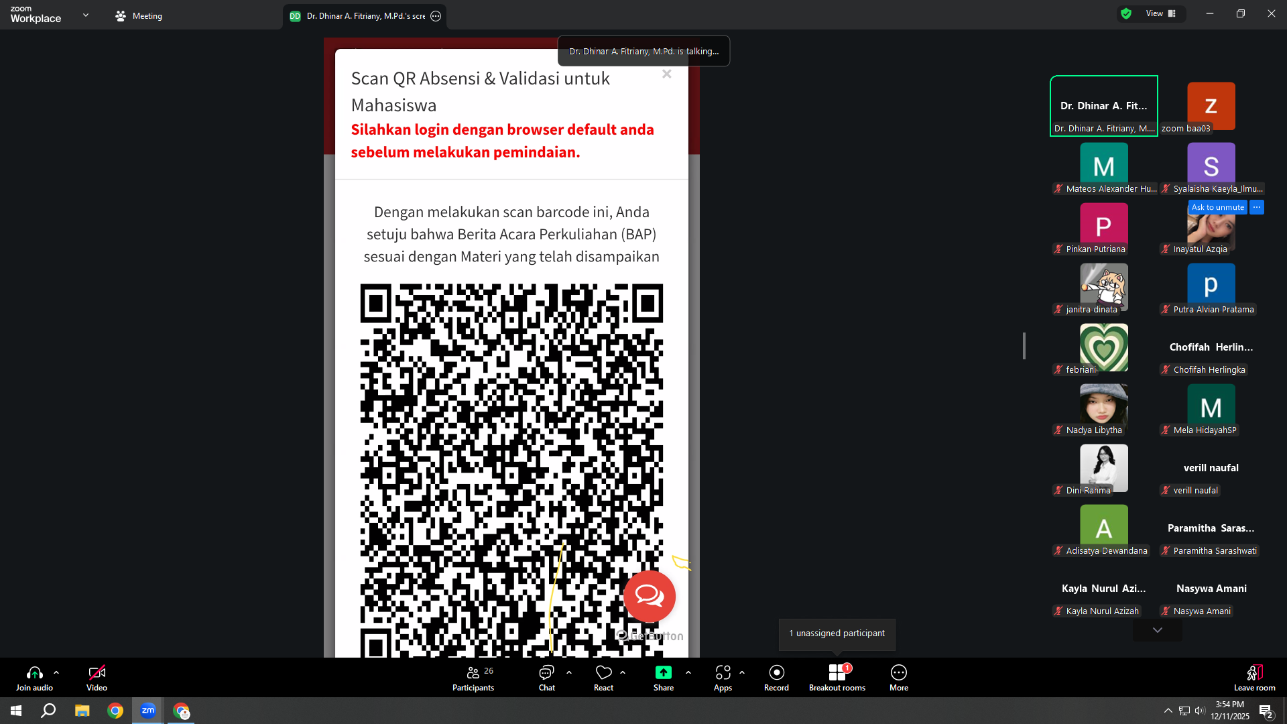Select Mela HidayahSP participant tile

coord(1211,408)
